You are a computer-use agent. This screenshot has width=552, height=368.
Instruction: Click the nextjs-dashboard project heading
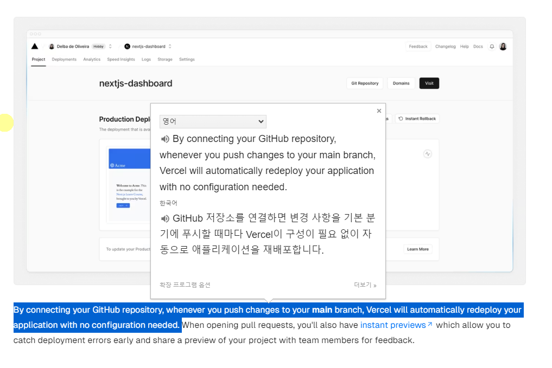click(136, 83)
